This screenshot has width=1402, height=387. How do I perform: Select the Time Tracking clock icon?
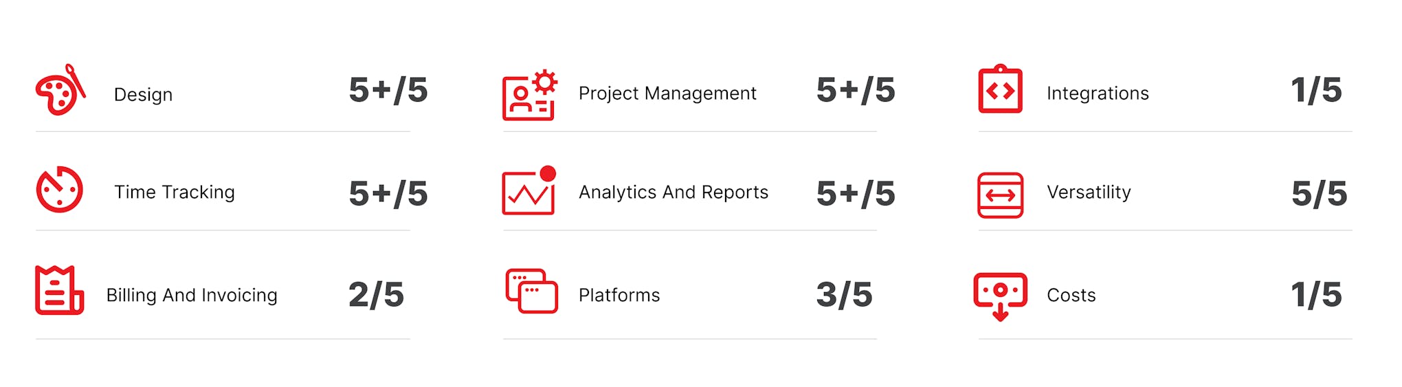coord(59,189)
